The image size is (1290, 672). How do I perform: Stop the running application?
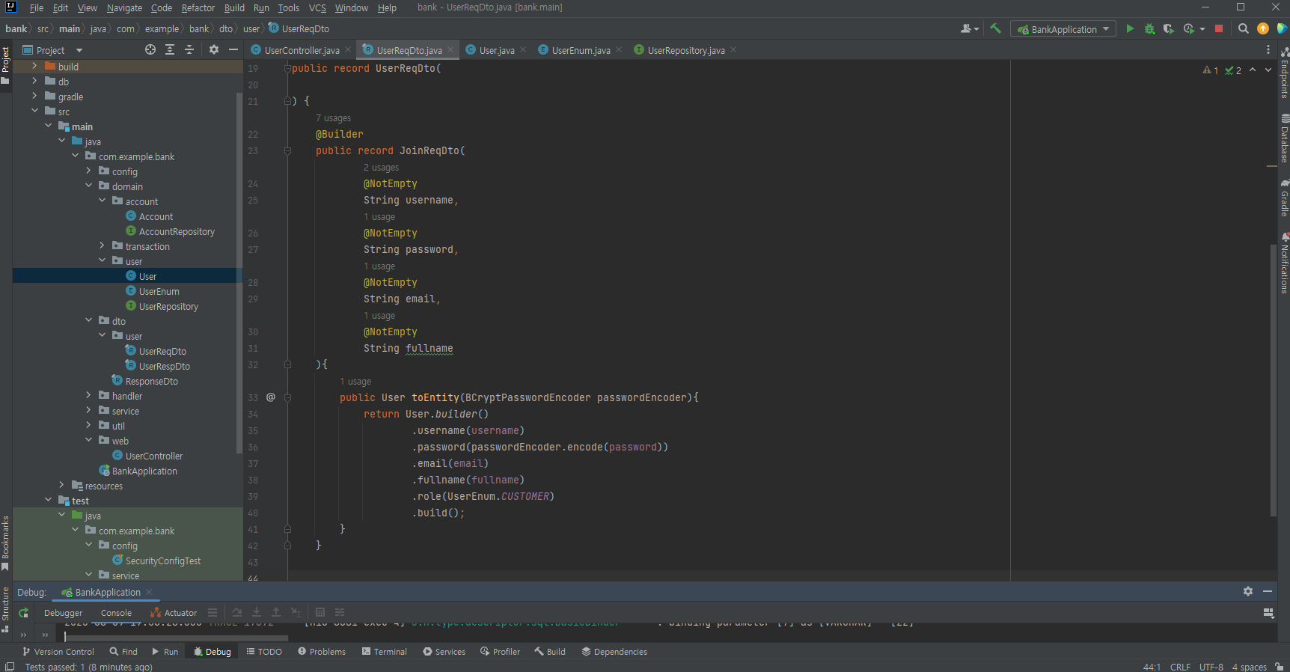point(1219,29)
